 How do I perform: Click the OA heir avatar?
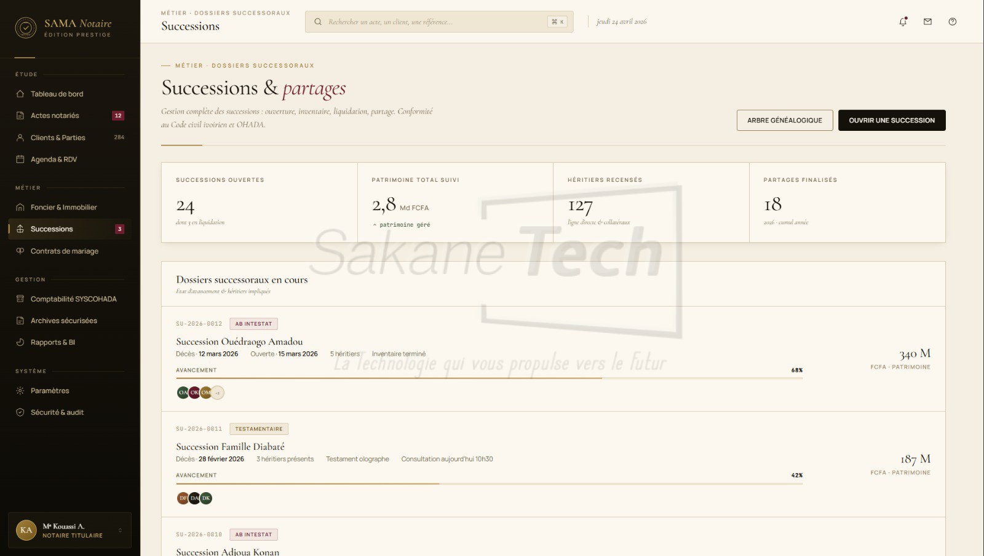pos(183,393)
